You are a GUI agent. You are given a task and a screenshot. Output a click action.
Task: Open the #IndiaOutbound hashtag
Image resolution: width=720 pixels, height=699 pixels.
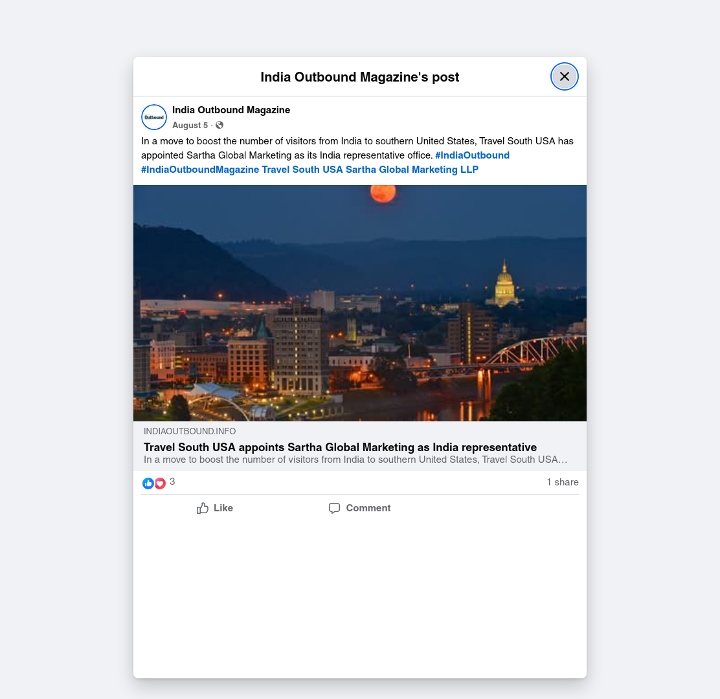click(x=472, y=155)
